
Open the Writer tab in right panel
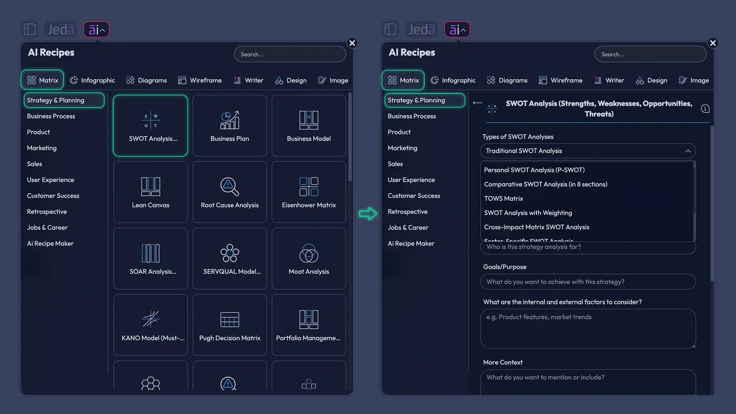coord(609,80)
